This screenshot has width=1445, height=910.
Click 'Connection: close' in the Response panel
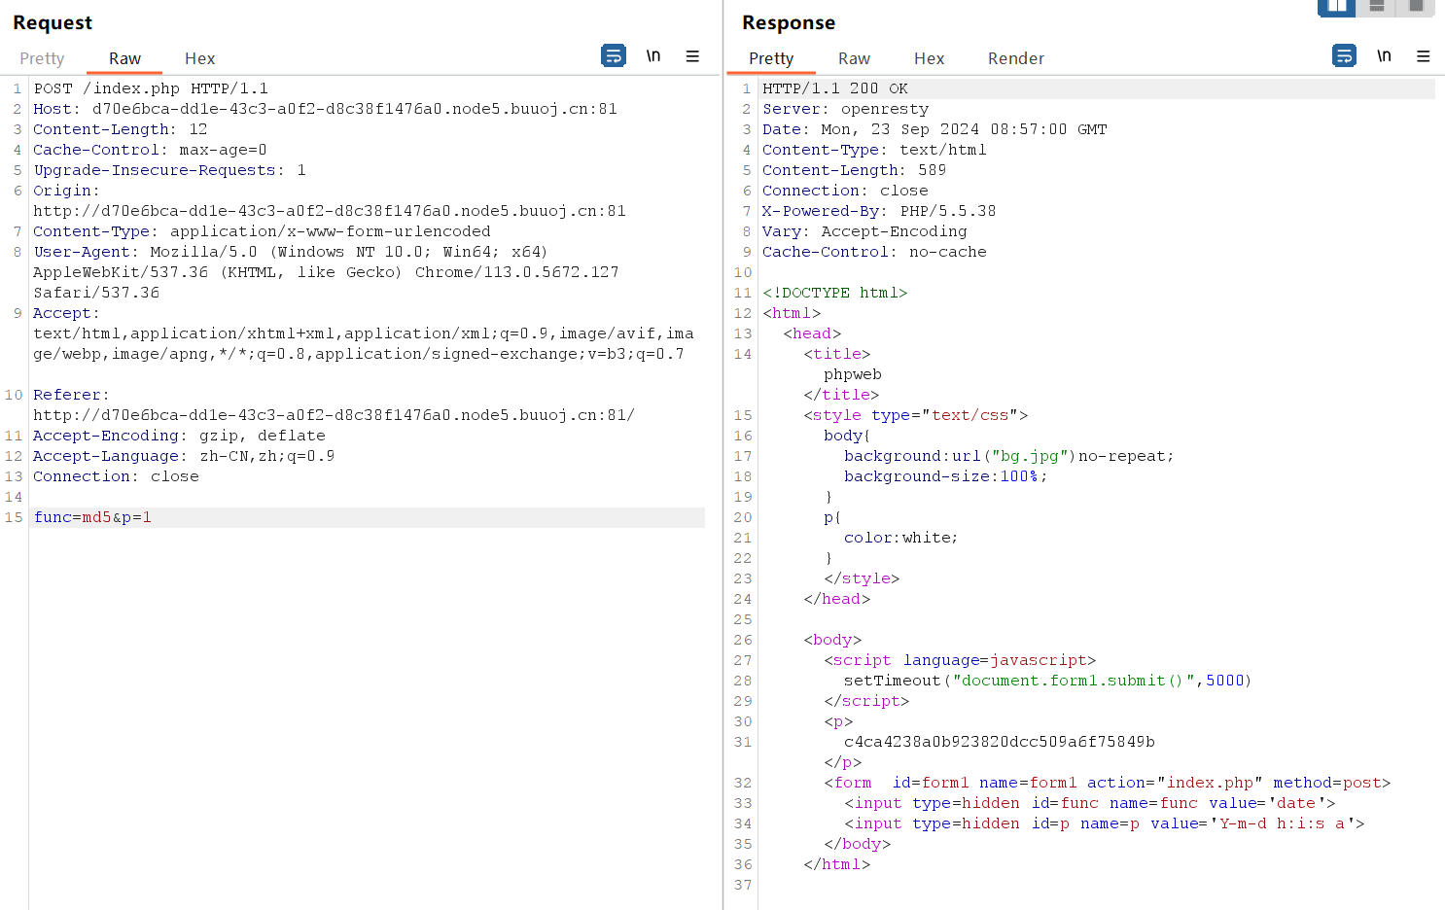click(845, 191)
